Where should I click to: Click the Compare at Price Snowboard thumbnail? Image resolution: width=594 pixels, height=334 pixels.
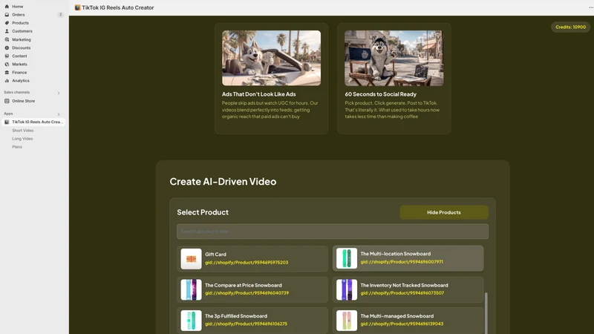[x=191, y=289]
